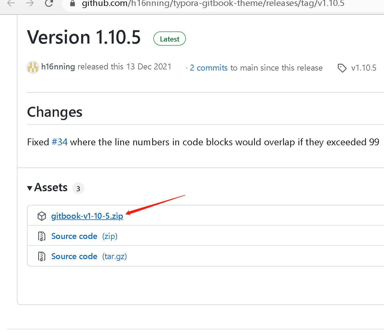Open the 2 commits link
The height and width of the screenshot is (335, 384).
pos(209,68)
